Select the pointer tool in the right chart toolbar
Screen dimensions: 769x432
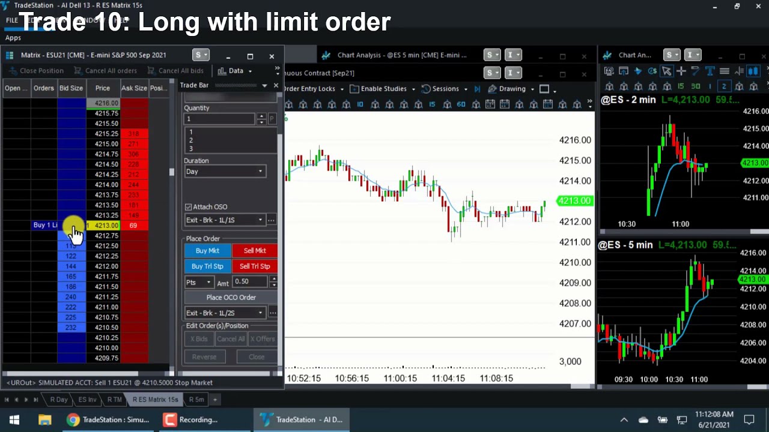tap(666, 71)
